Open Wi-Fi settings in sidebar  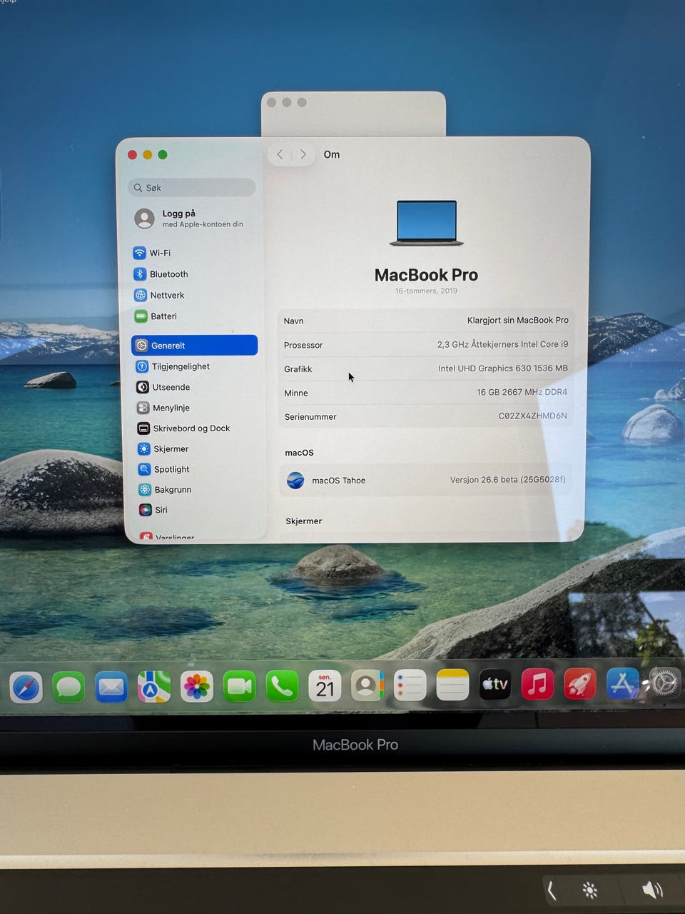[152, 253]
